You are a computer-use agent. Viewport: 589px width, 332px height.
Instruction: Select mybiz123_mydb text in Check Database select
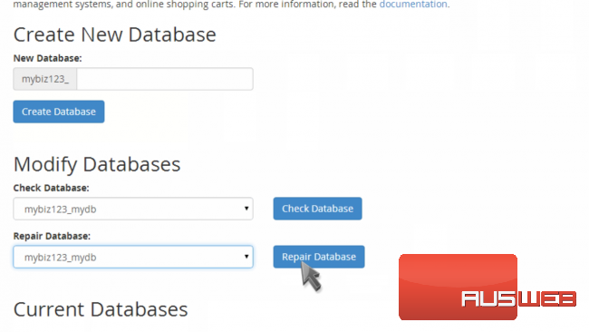pos(61,210)
